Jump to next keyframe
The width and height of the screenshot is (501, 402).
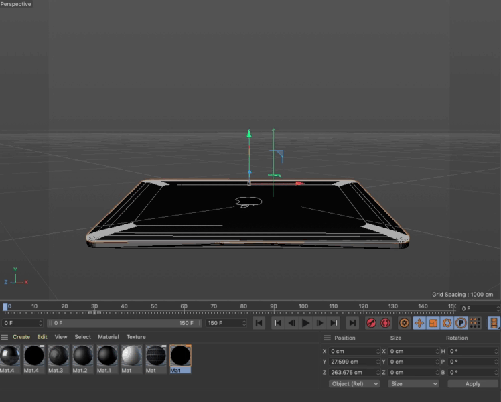click(x=334, y=323)
